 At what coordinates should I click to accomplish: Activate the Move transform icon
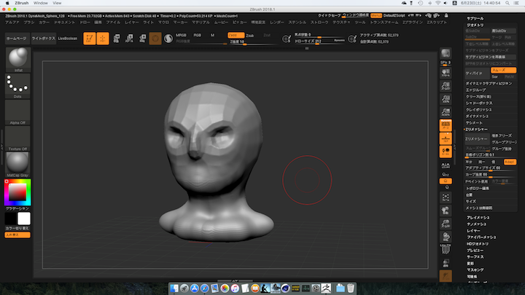117,39
